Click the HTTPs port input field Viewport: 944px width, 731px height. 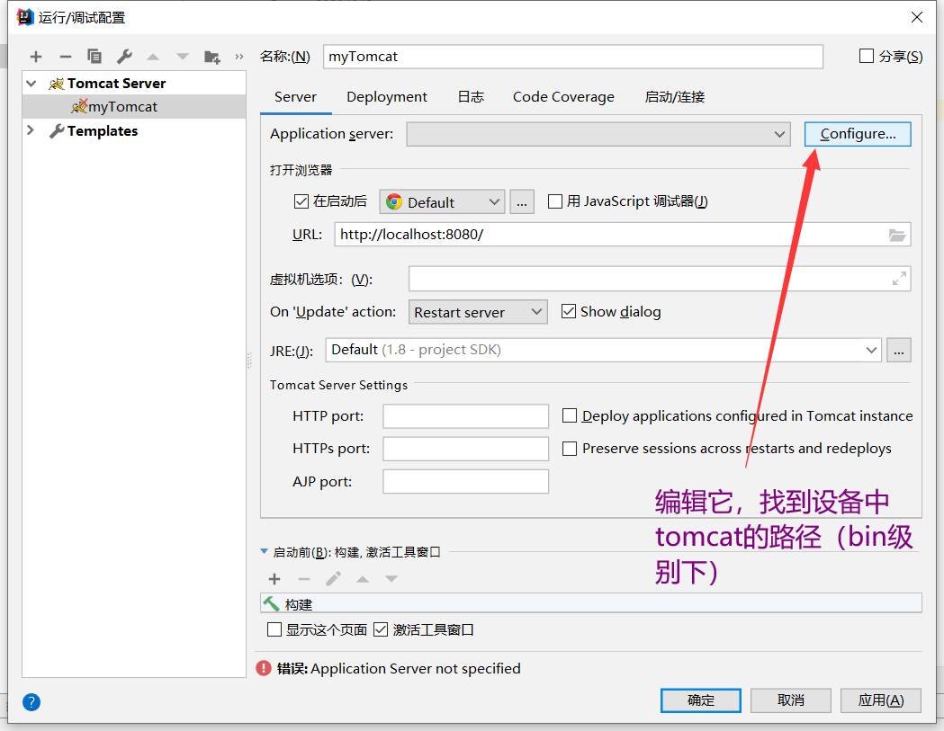[x=465, y=449]
